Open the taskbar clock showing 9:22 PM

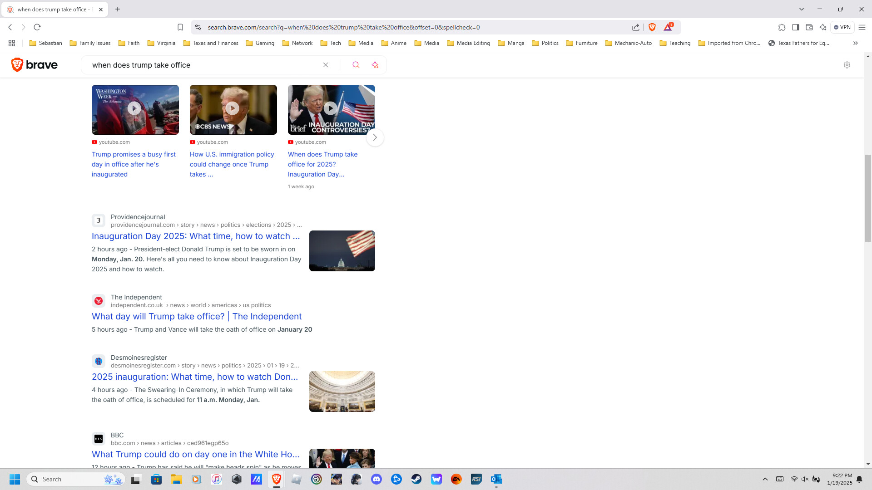click(840, 479)
